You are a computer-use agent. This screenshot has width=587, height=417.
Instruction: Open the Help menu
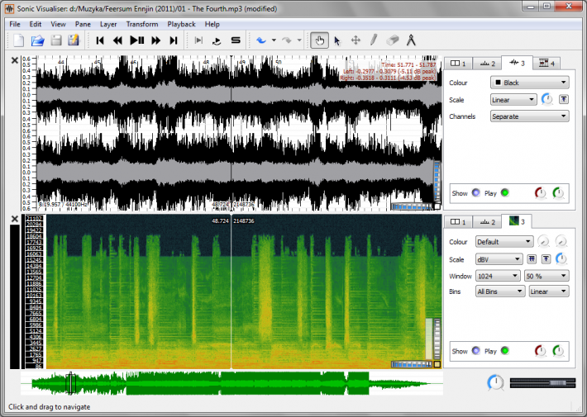212,24
